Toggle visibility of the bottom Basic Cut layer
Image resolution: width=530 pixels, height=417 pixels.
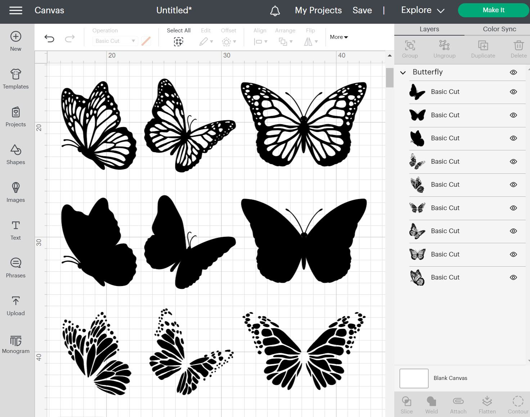[513, 277]
